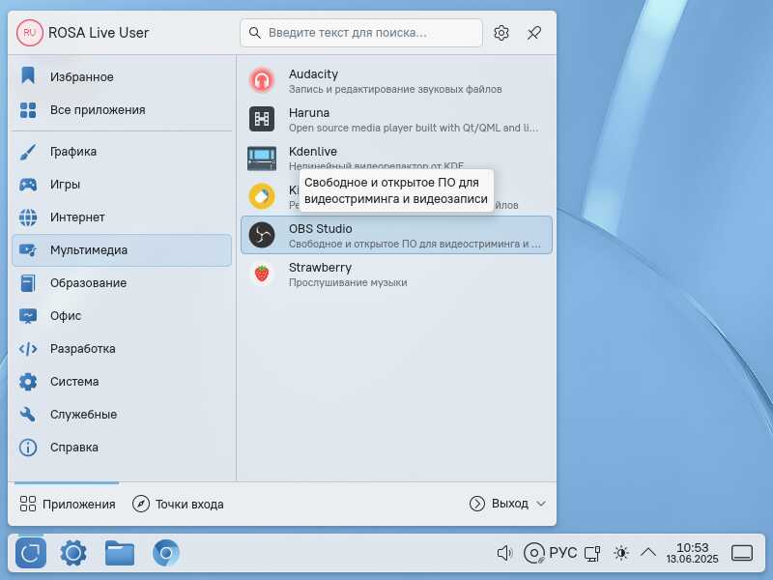The image size is (773, 580).
Task: Click the Прослушивание музыки description
Action: coord(348,282)
